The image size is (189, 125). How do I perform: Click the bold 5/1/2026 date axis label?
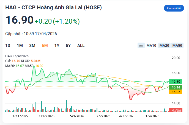(77, 116)
